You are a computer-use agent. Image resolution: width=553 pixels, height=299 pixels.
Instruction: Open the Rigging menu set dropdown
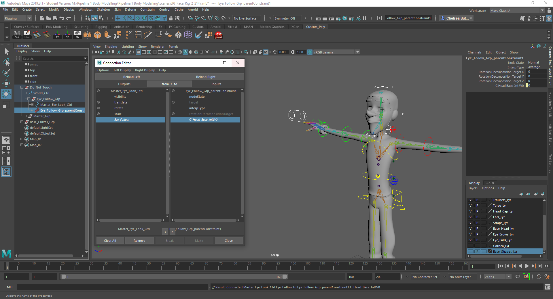point(30,18)
